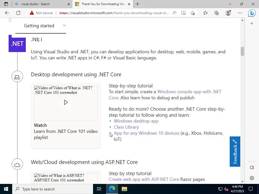Open the notification center icon
The height and width of the screenshot is (194, 259).
(x=251, y=189)
